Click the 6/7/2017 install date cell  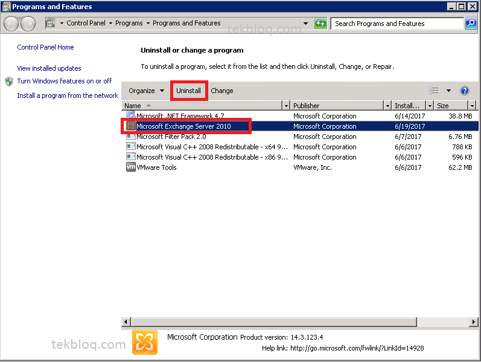(x=408, y=137)
